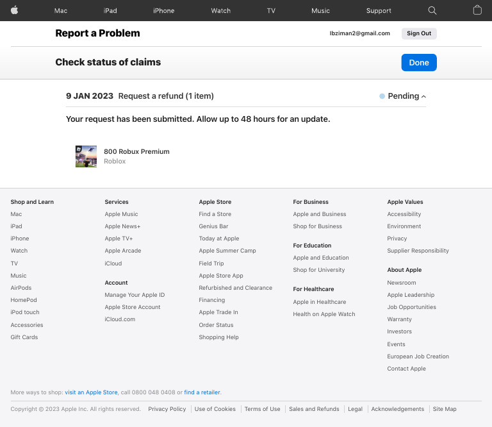Open the search magnifier icon

point(432,10)
